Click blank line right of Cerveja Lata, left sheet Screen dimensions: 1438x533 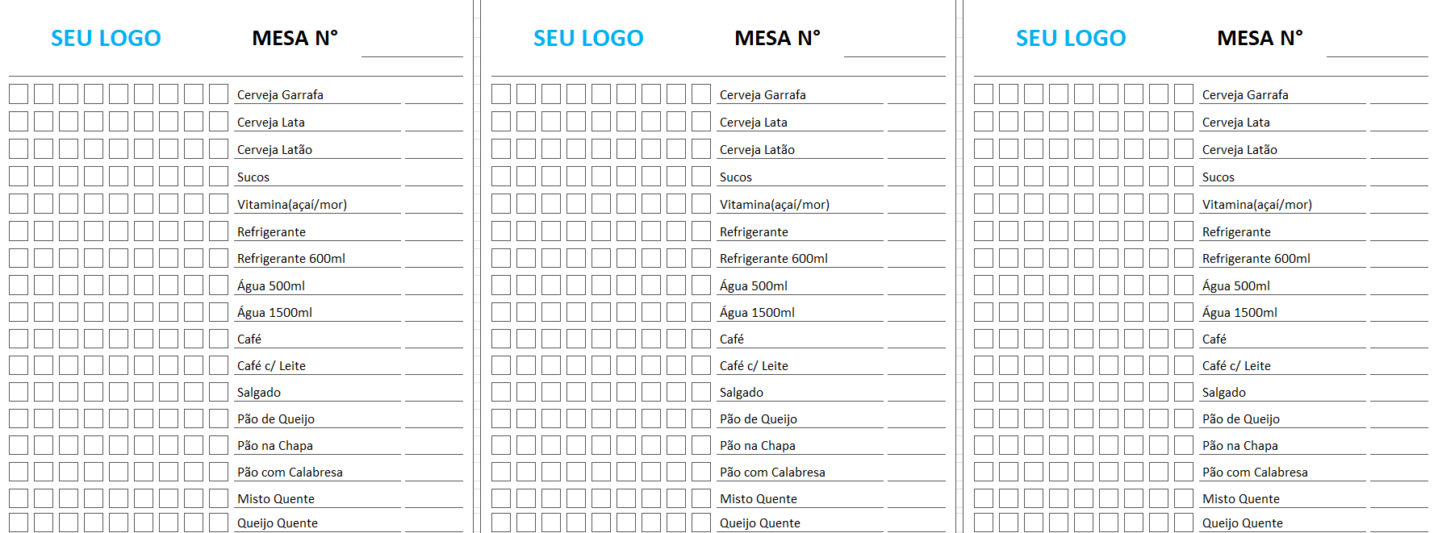[x=433, y=122]
